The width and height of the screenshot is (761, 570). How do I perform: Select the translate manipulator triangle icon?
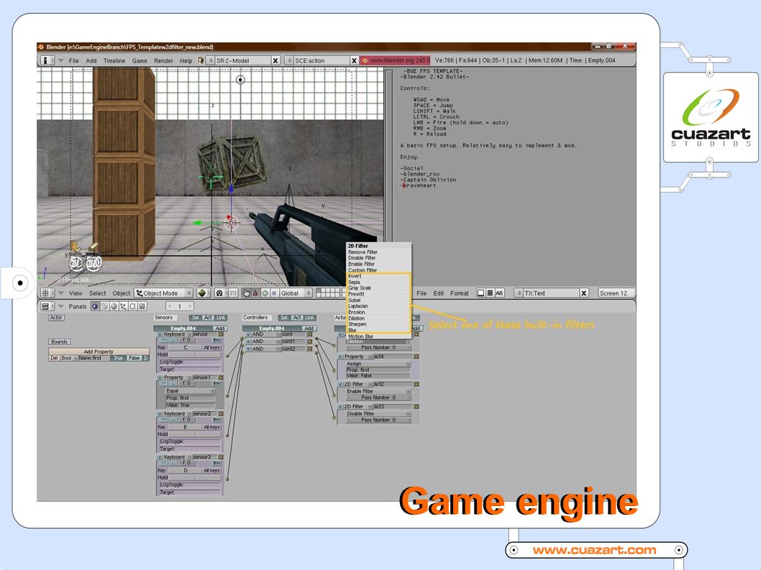(x=255, y=293)
